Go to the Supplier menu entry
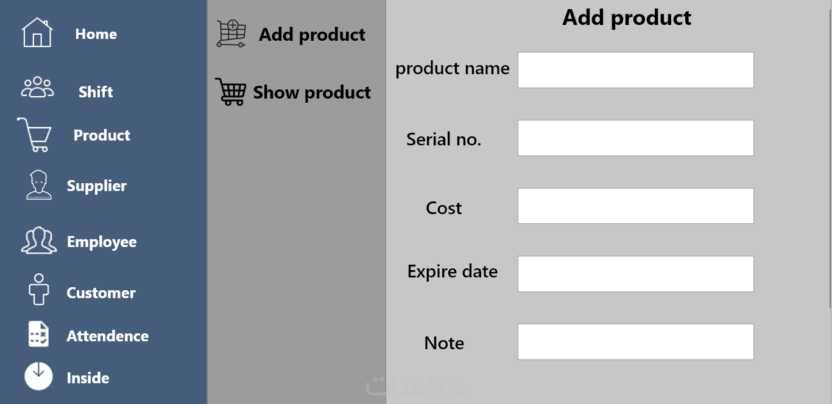The image size is (832, 404). pyautogui.click(x=97, y=186)
